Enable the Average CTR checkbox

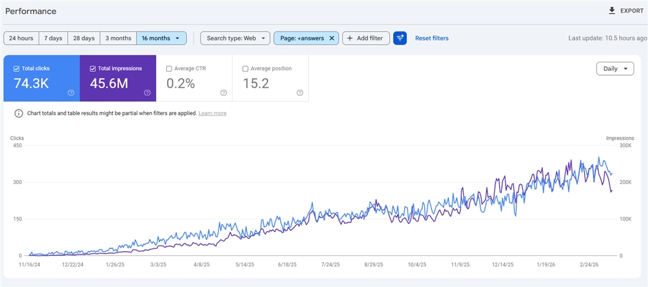169,69
